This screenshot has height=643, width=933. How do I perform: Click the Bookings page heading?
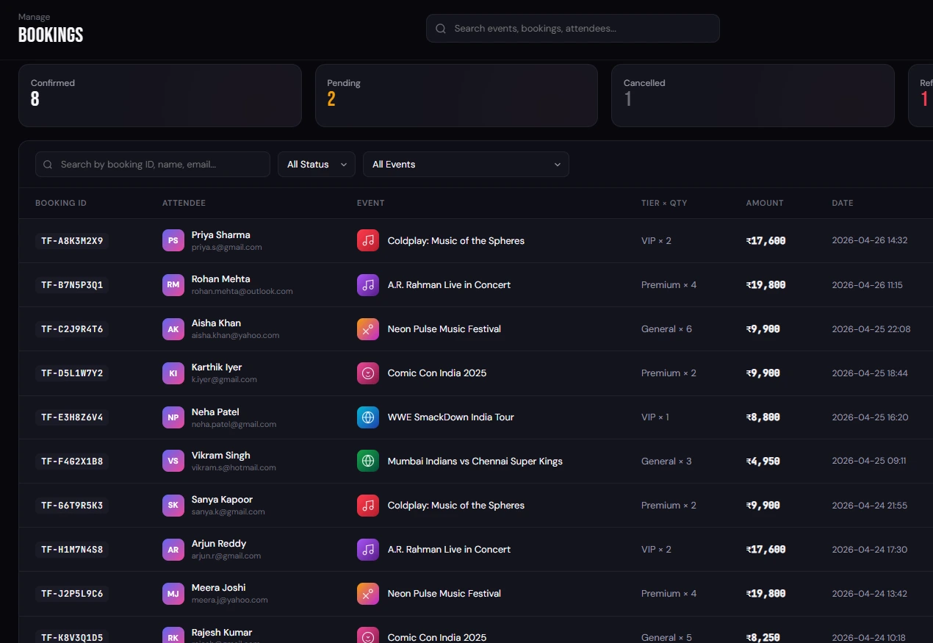51,35
